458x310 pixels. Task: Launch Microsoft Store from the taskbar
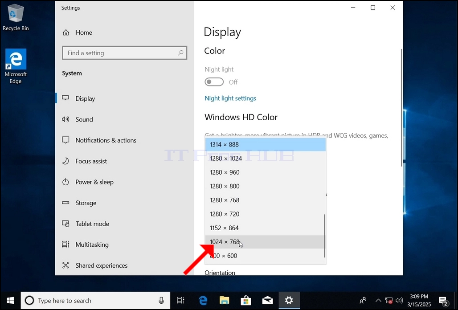click(245, 300)
